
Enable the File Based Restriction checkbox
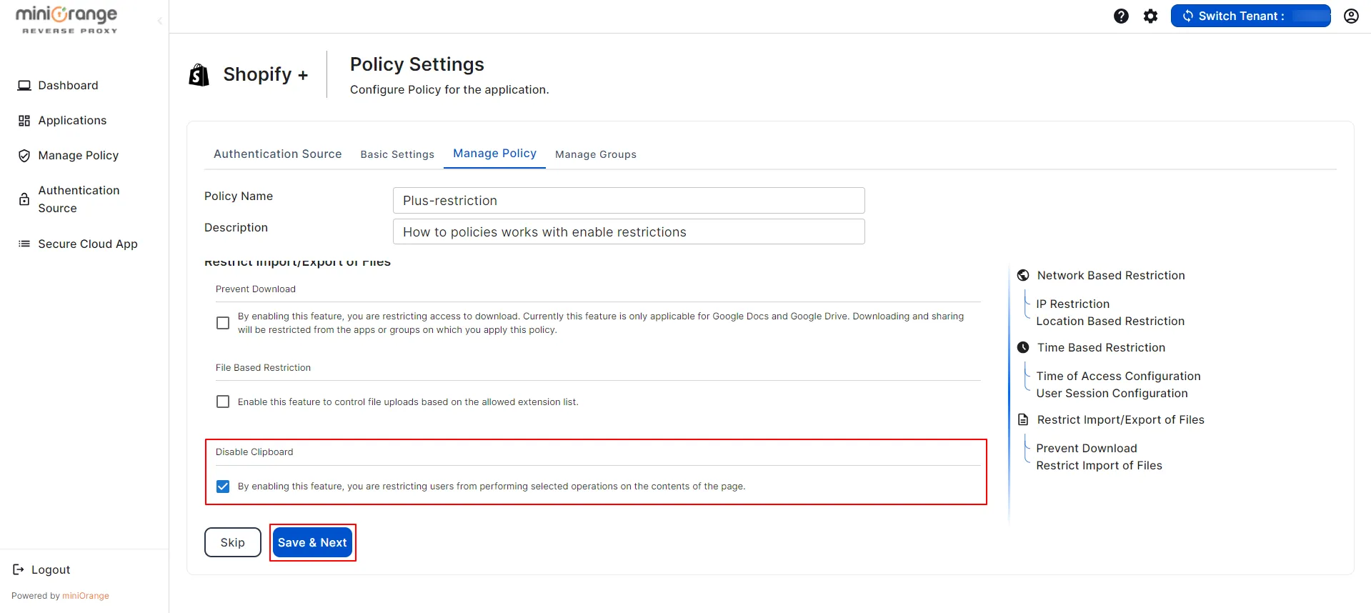click(223, 402)
